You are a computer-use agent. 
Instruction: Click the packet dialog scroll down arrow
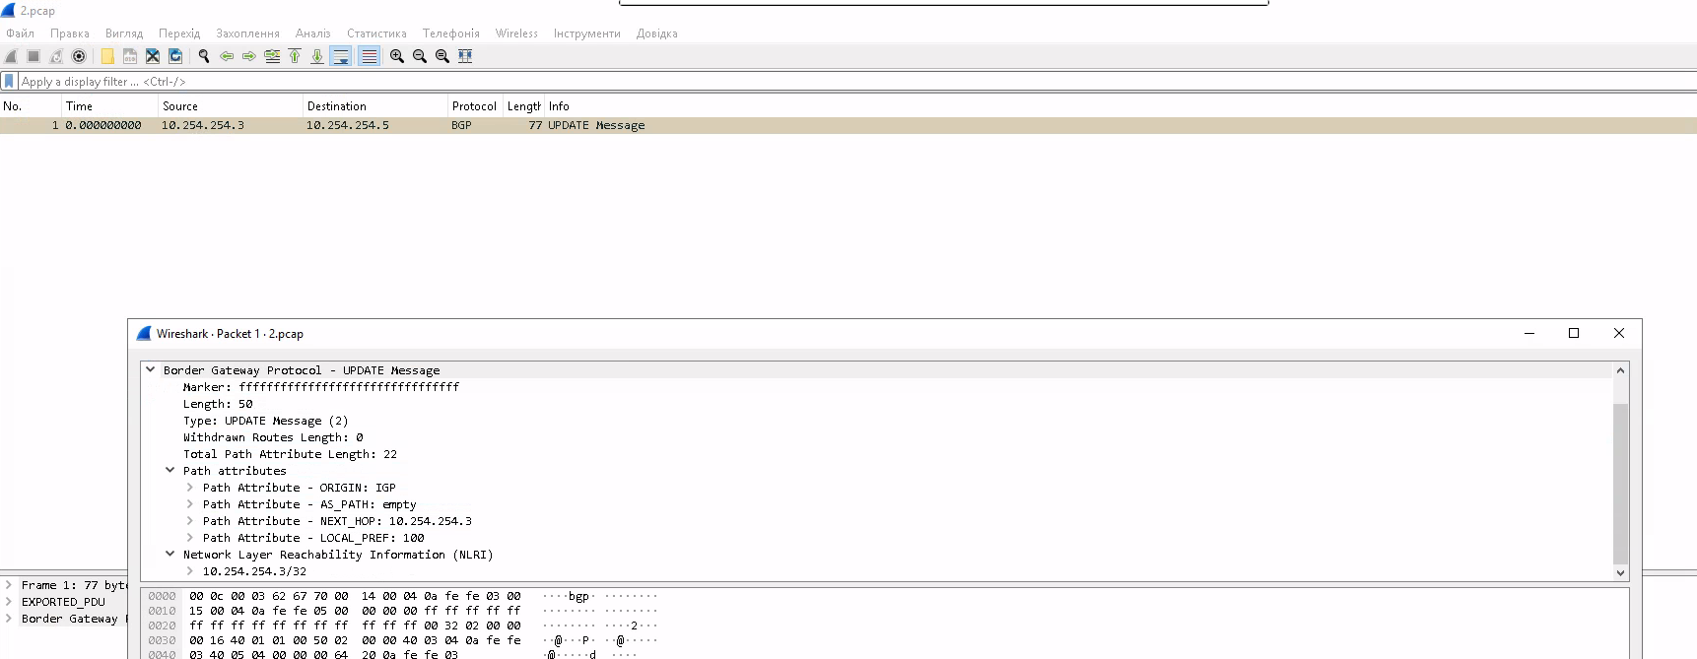click(x=1620, y=572)
